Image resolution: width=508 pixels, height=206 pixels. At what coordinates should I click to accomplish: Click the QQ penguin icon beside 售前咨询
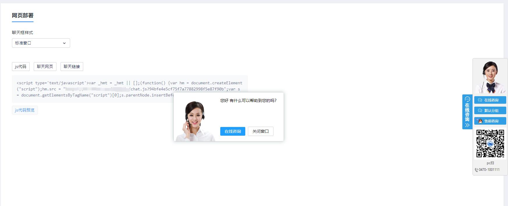[x=480, y=121]
